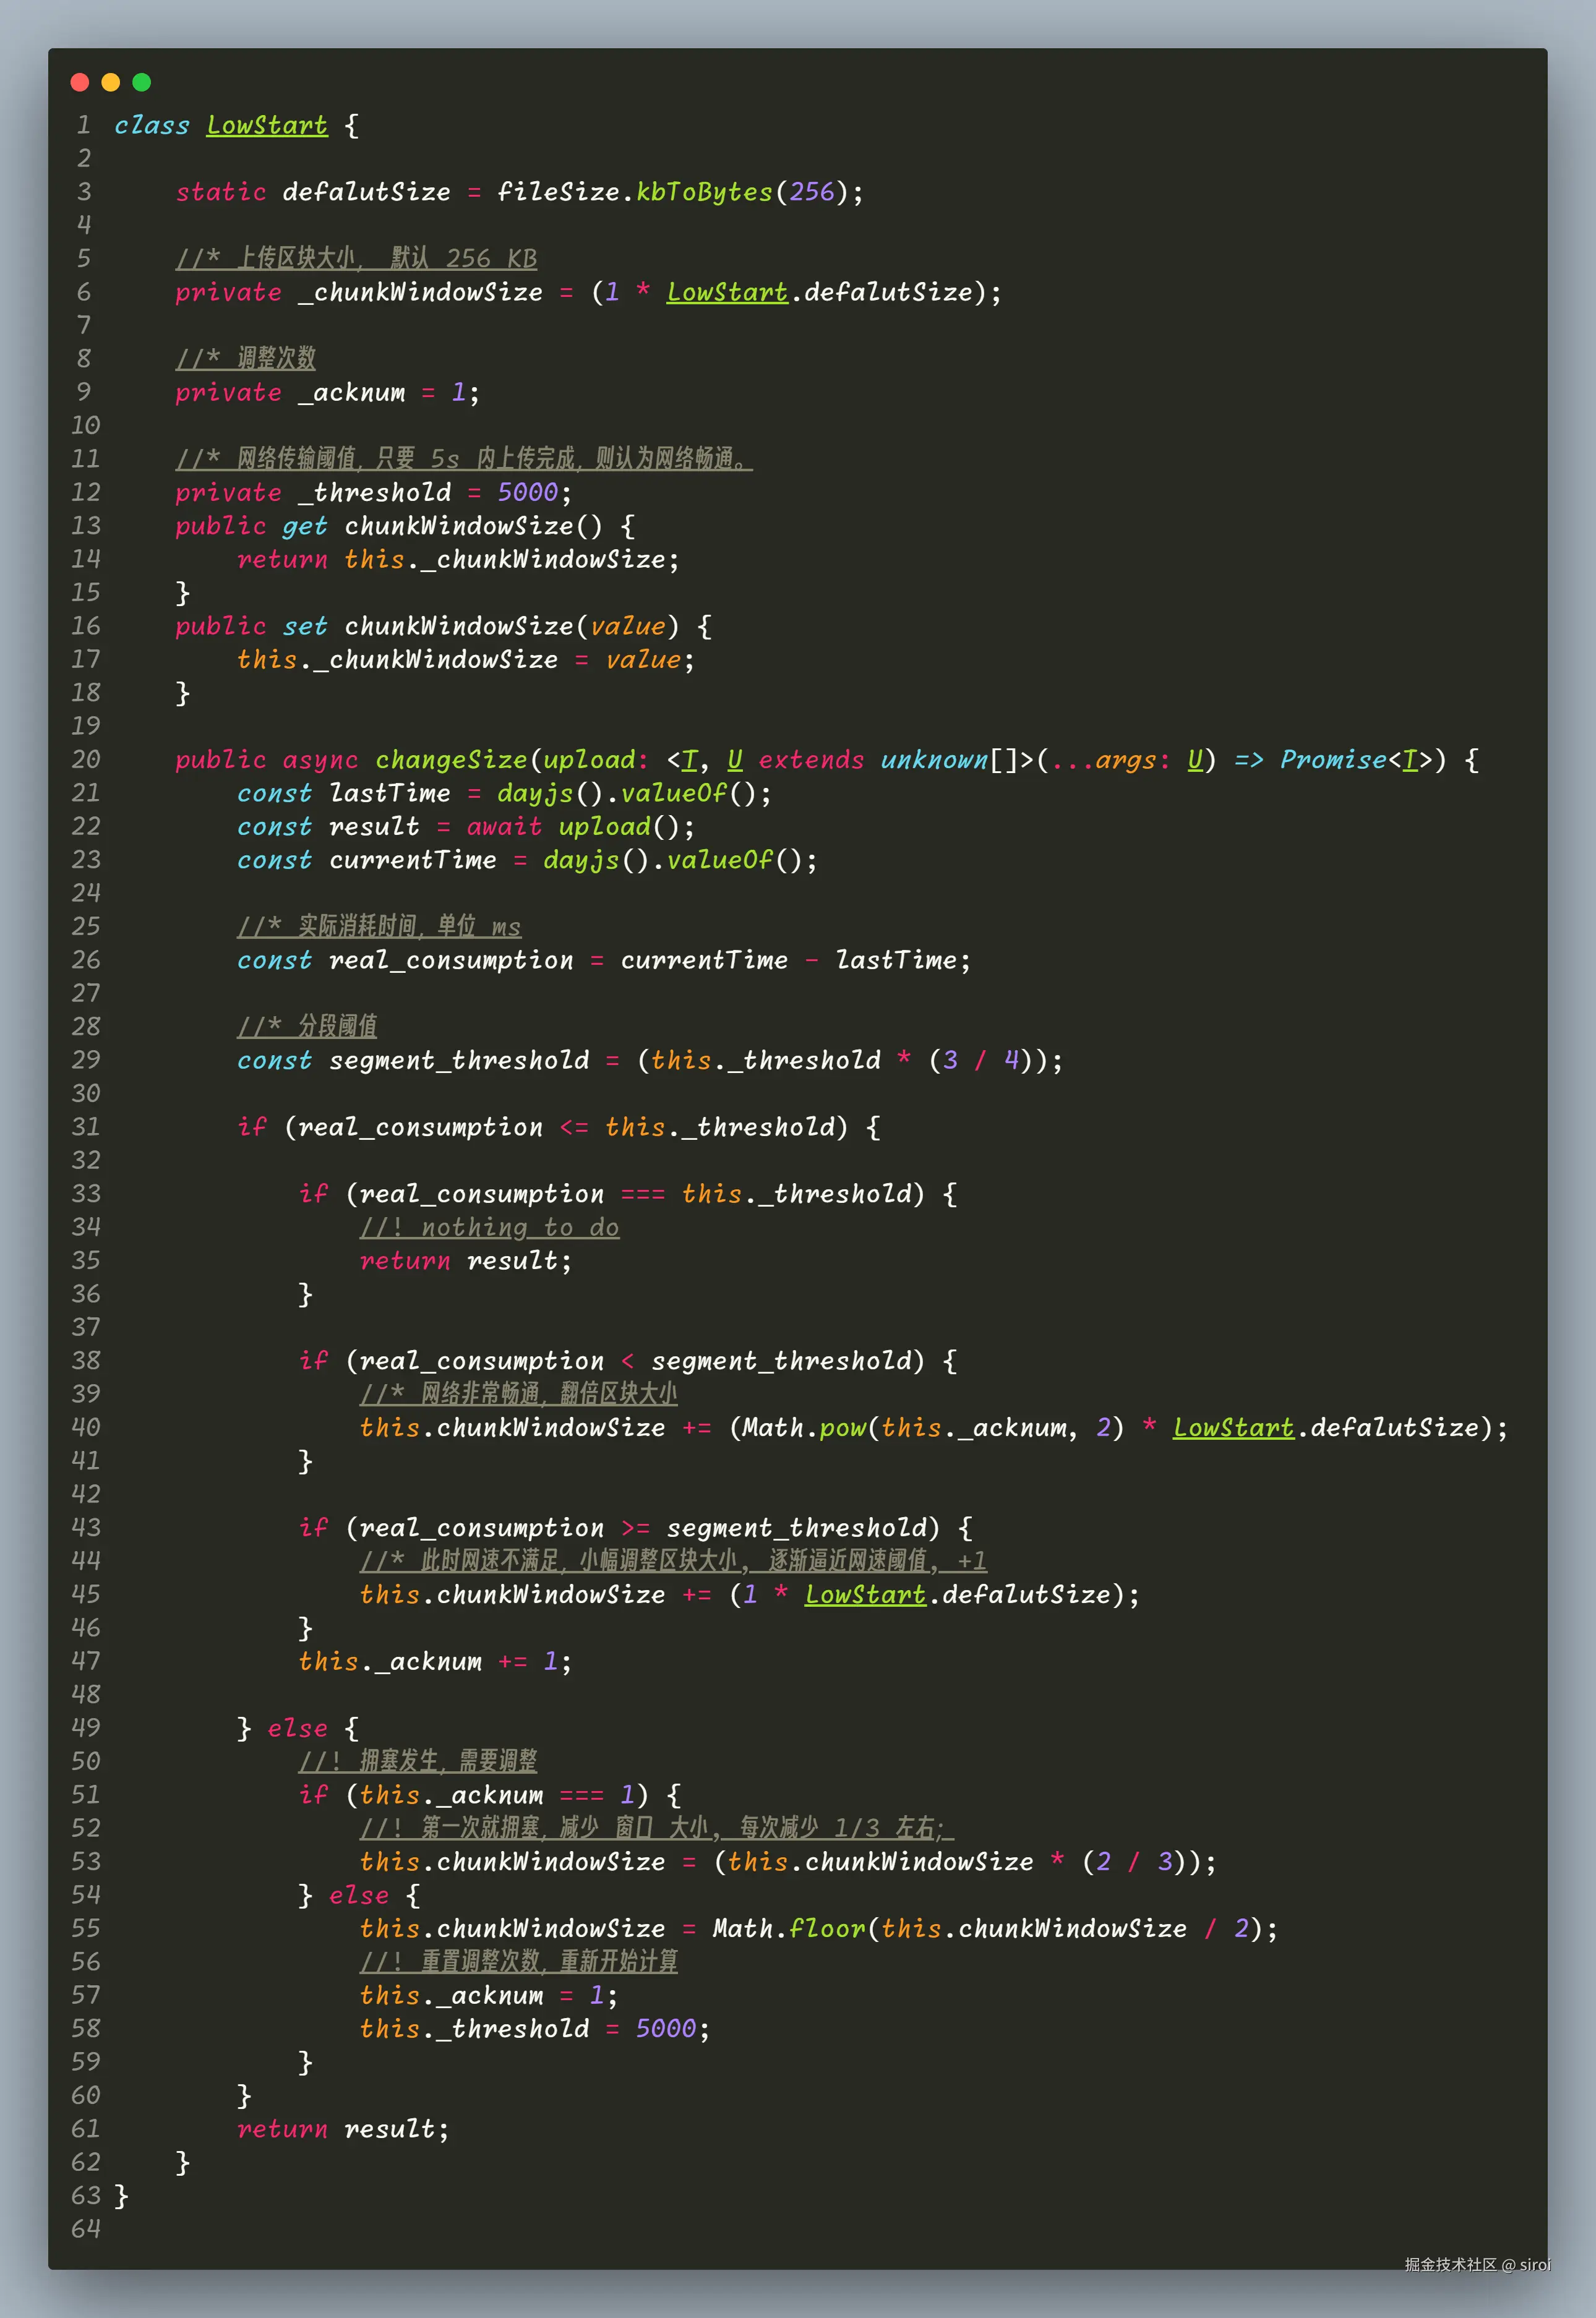
Task: Click line number 20 in the gutter
Action: pos(85,759)
